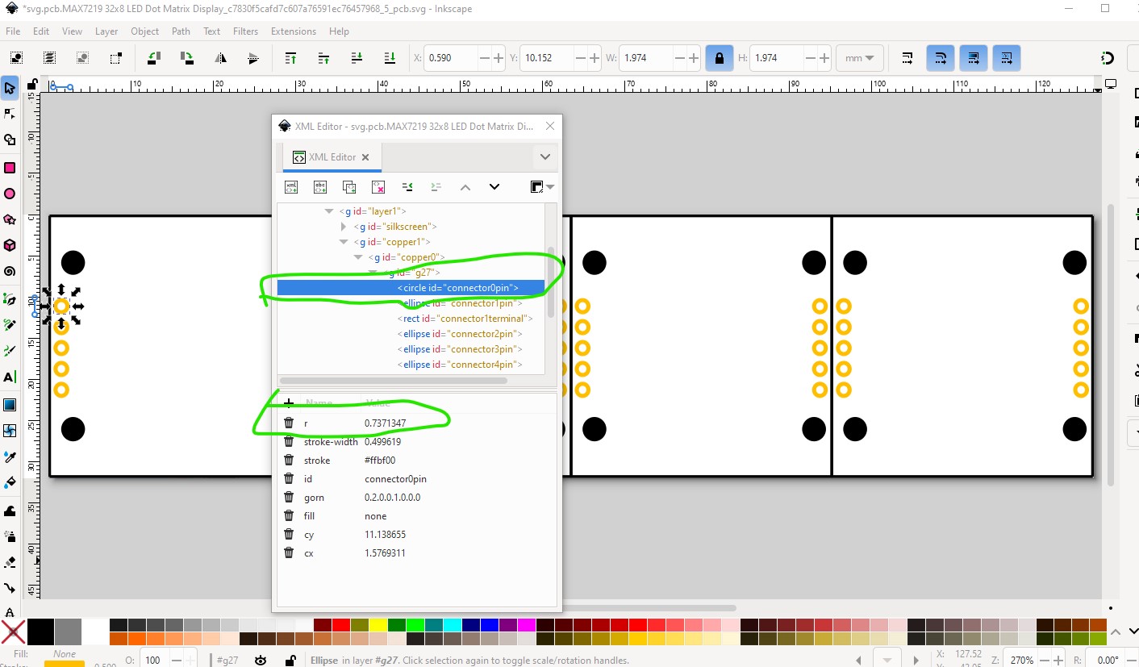Click the X position input field
Screen dimensions: 1139x667
[x=453, y=58]
